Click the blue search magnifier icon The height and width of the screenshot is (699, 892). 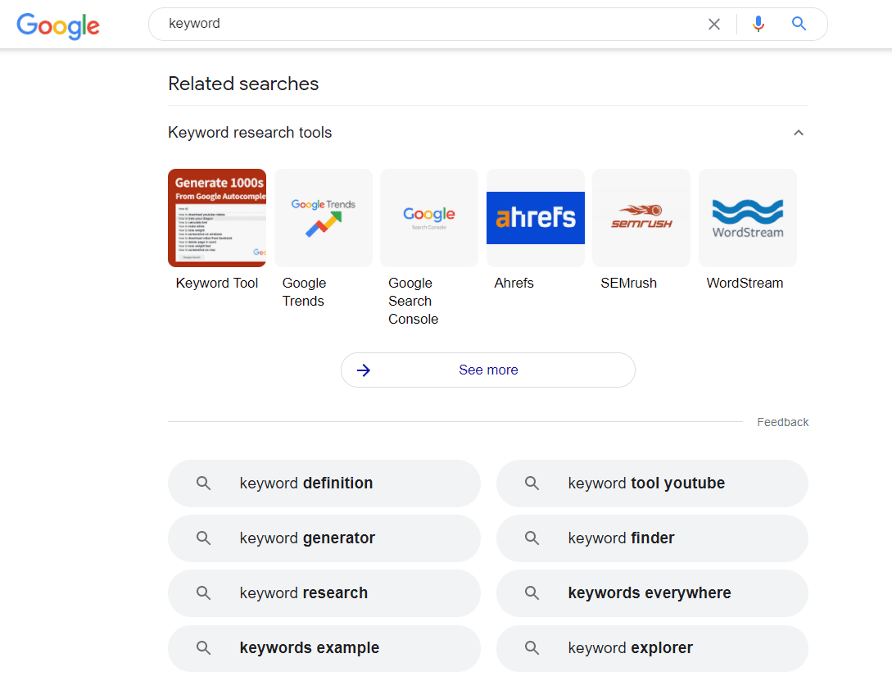pyautogui.click(x=799, y=23)
